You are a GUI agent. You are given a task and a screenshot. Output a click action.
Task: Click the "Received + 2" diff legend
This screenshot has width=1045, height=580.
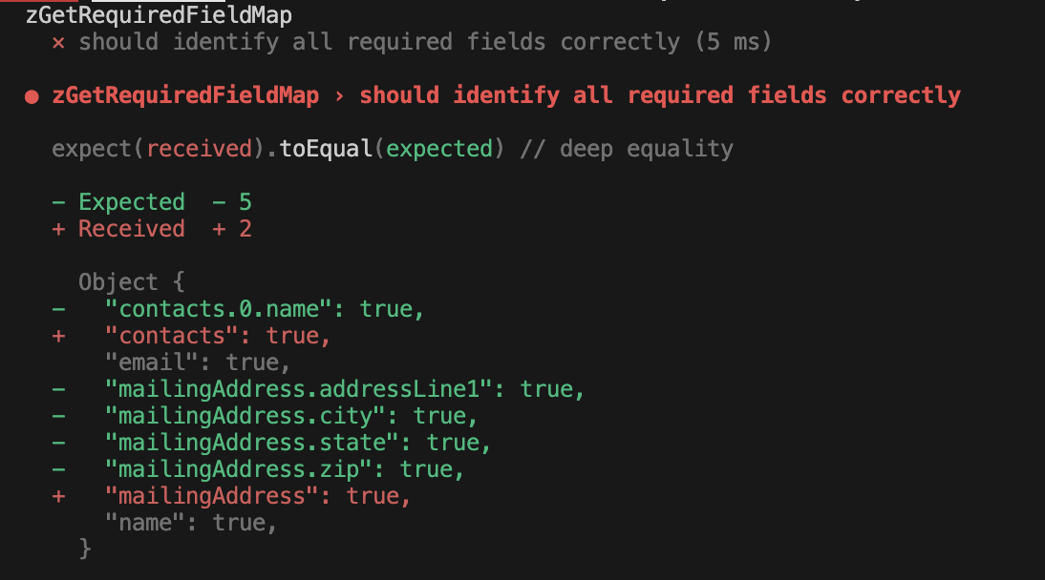click(153, 229)
